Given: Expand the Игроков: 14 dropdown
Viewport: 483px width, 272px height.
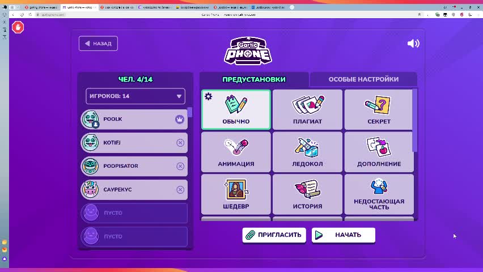Looking at the screenshot, I should pos(135,96).
